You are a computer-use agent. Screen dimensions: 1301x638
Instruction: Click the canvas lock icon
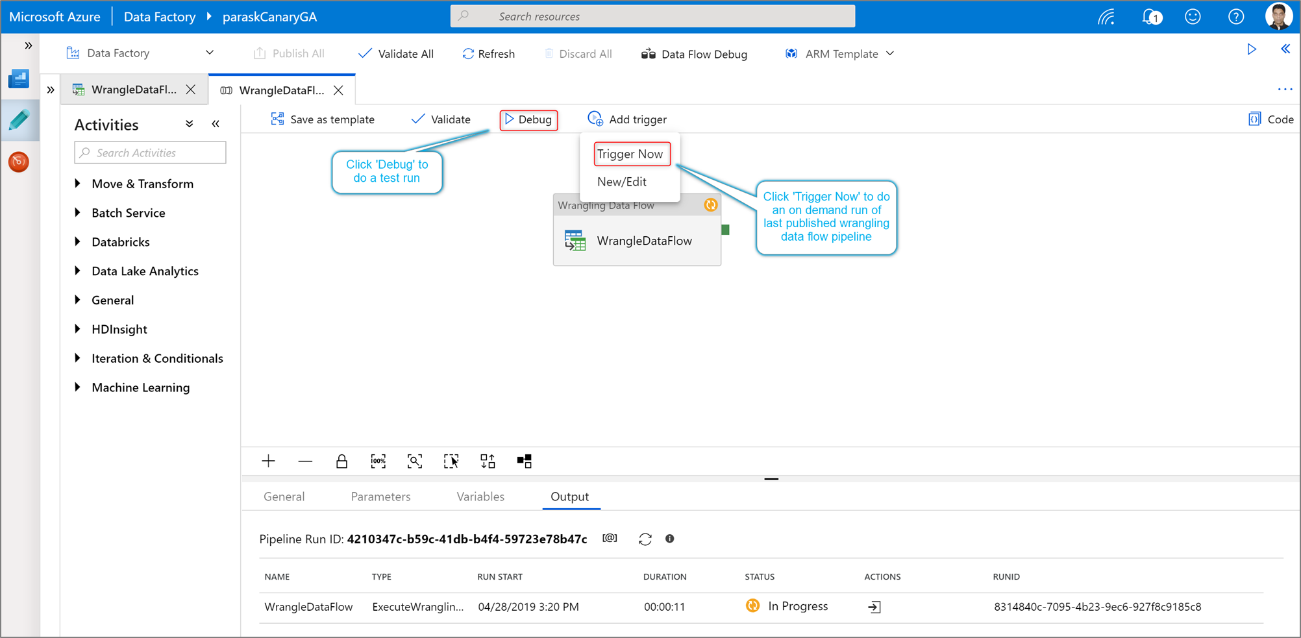[341, 461]
